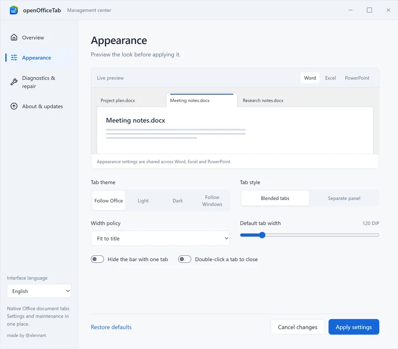The width and height of the screenshot is (398, 349).
Task: Choose the Follow Office tab theme
Action: point(108,200)
